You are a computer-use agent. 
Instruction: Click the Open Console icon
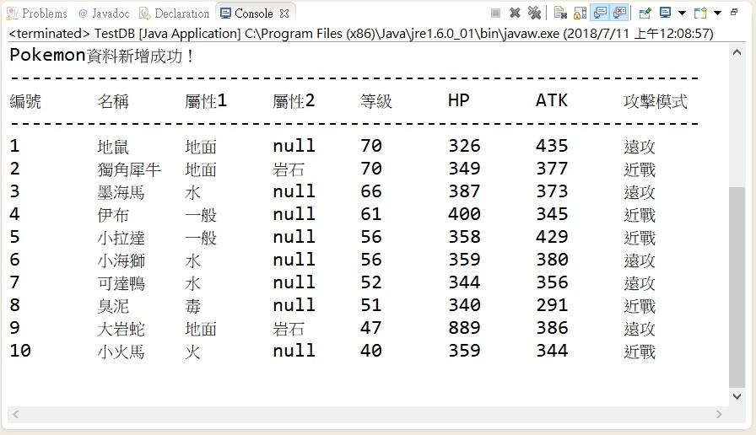point(700,13)
